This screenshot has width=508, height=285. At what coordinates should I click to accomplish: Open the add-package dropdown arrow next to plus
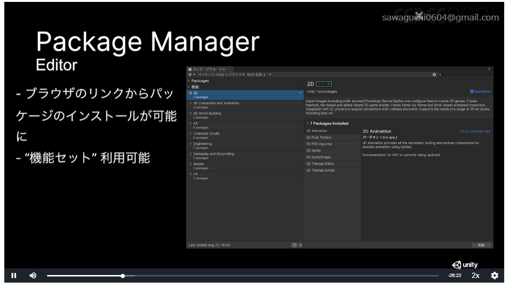click(x=194, y=75)
